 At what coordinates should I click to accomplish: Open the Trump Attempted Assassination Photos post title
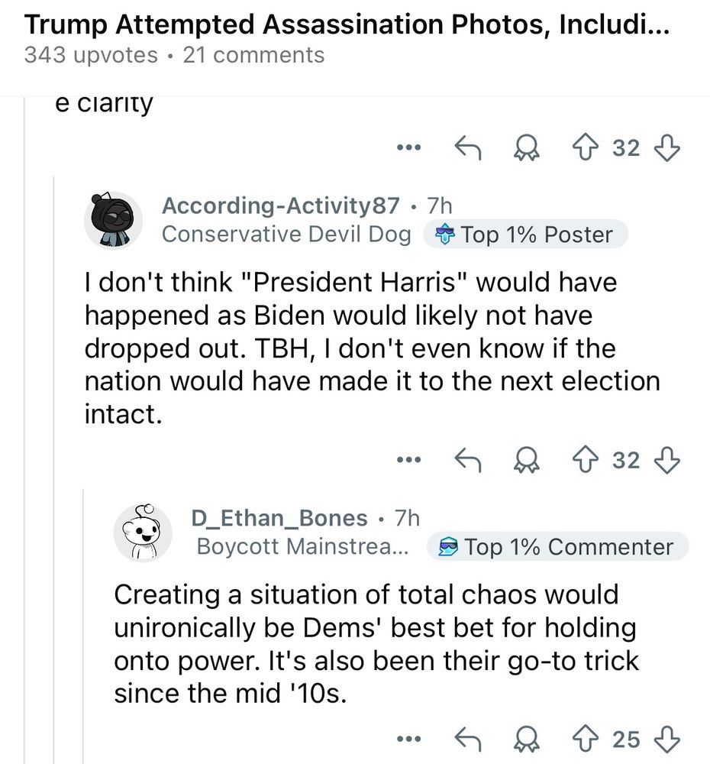347,25
